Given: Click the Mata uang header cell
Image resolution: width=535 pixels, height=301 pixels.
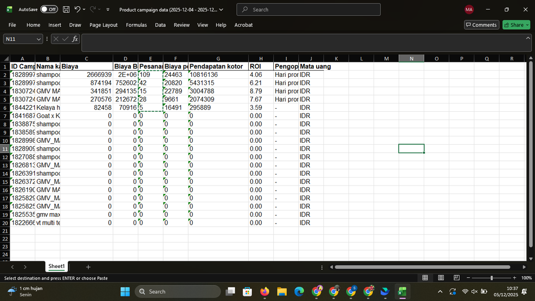Looking at the screenshot, I should (311, 66).
